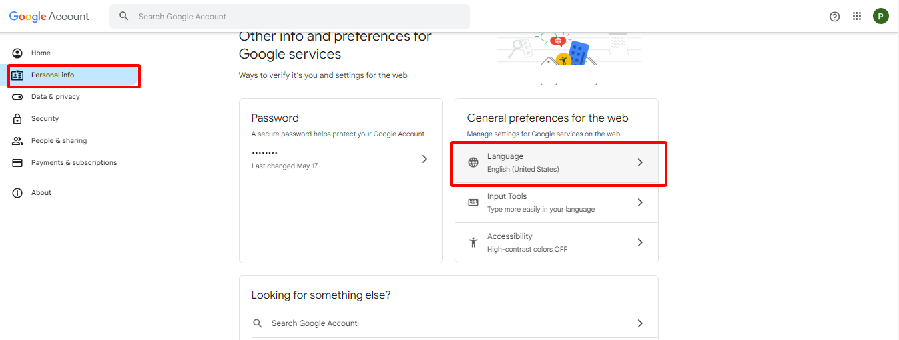Open the Help question mark icon
This screenshot has height=340, width=899.
point(834,17)
